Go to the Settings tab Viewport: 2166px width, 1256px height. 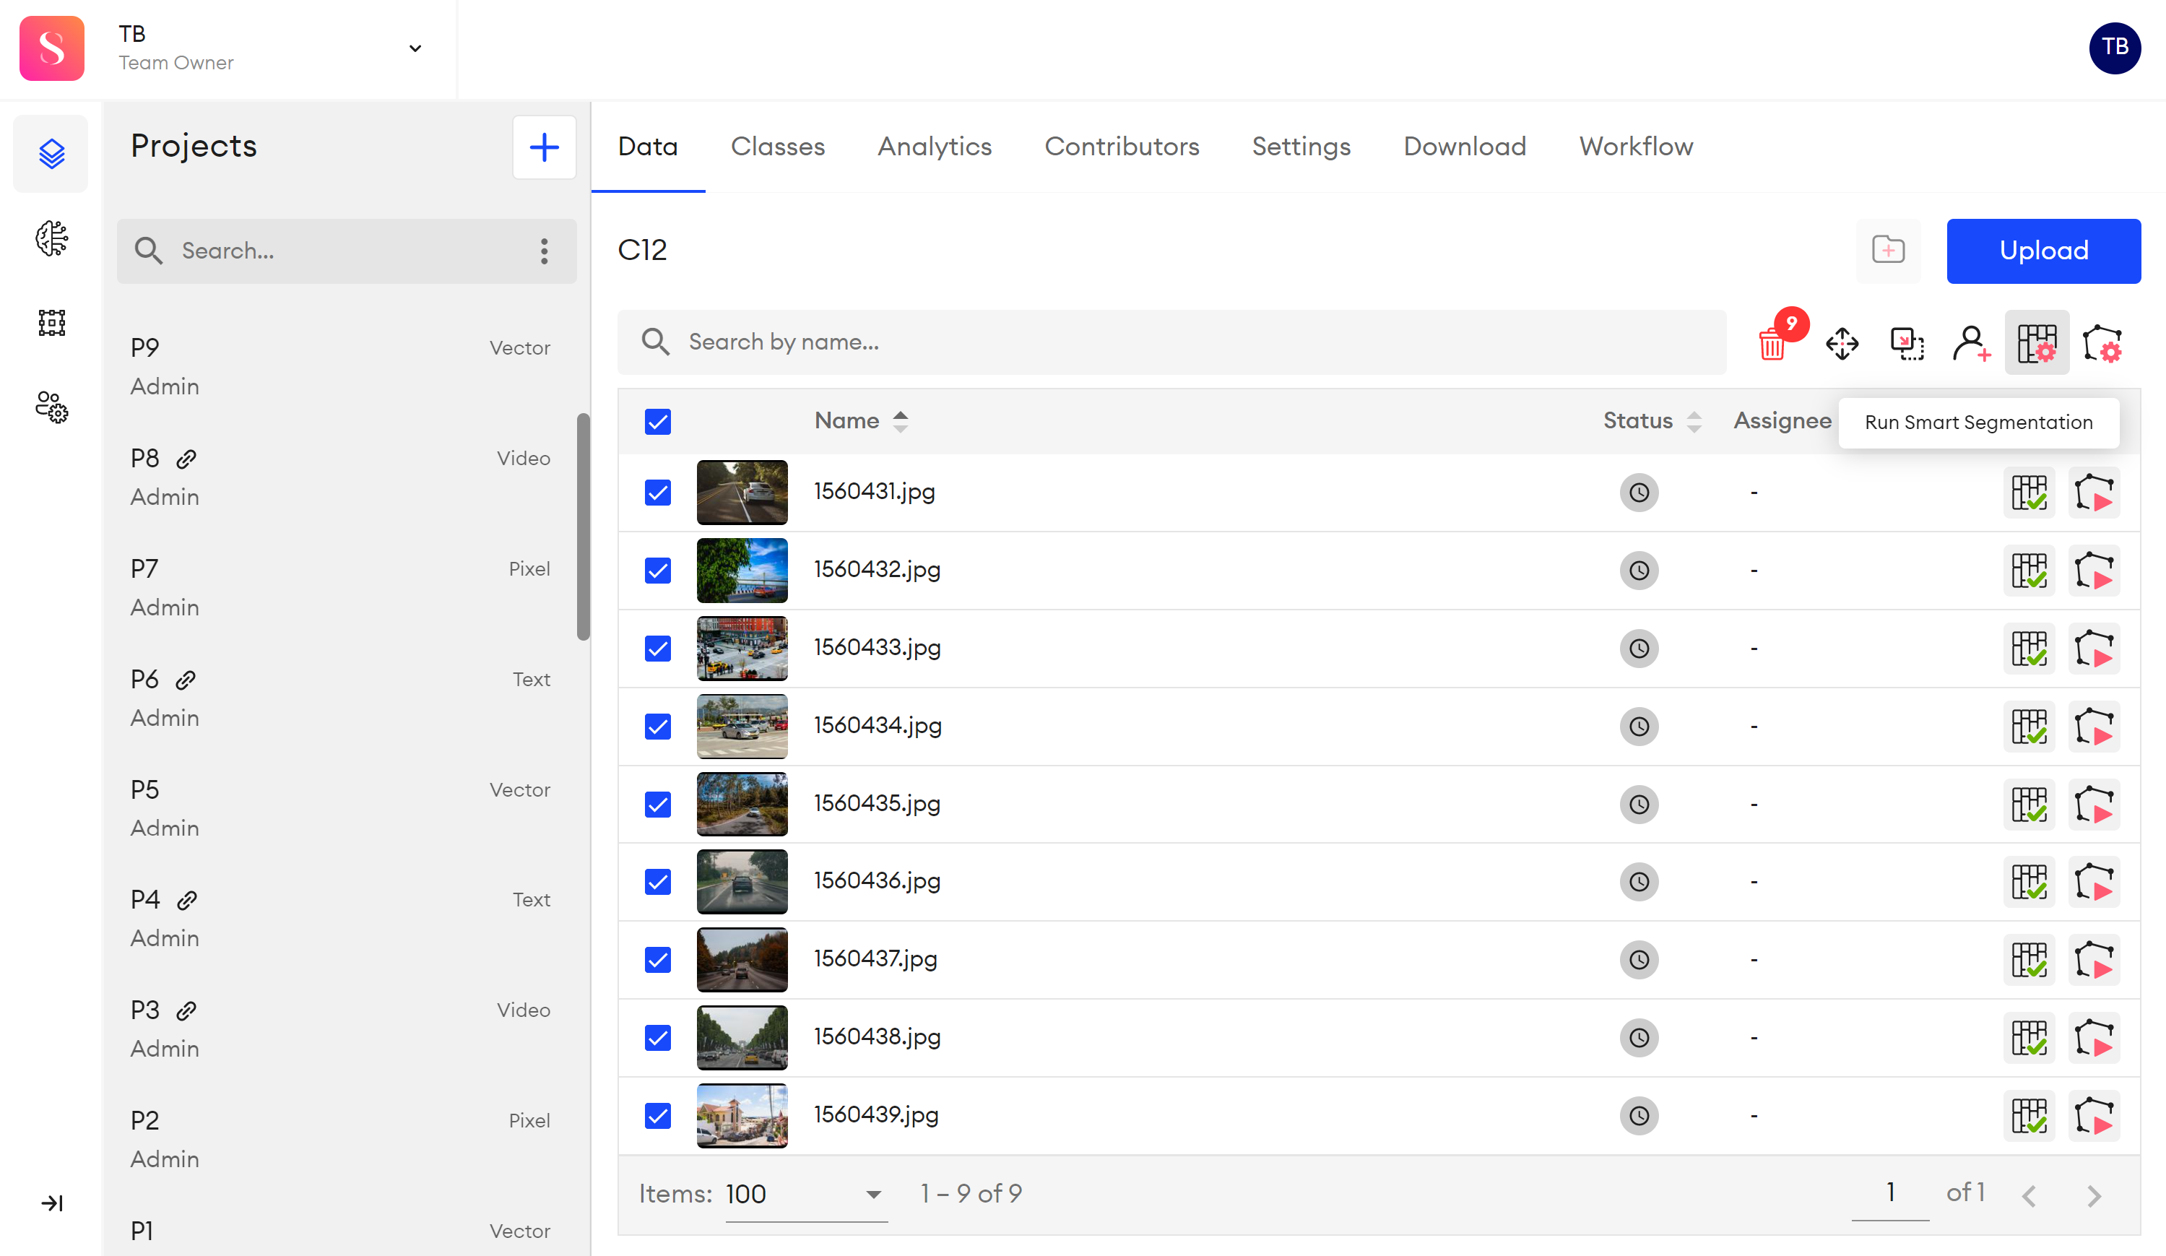click(x=1301, y=146)
